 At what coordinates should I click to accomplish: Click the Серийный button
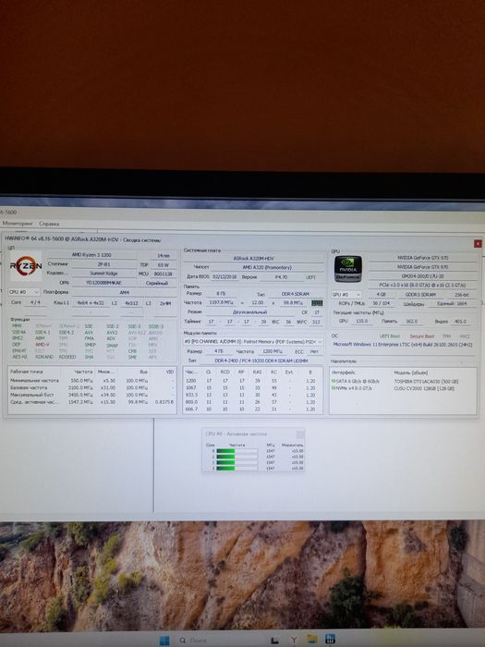[157, 283]
